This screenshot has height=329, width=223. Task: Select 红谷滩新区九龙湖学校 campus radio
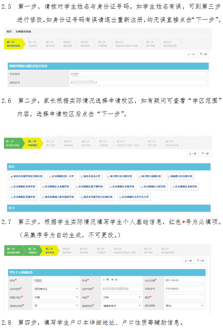[x=43, y=187]
